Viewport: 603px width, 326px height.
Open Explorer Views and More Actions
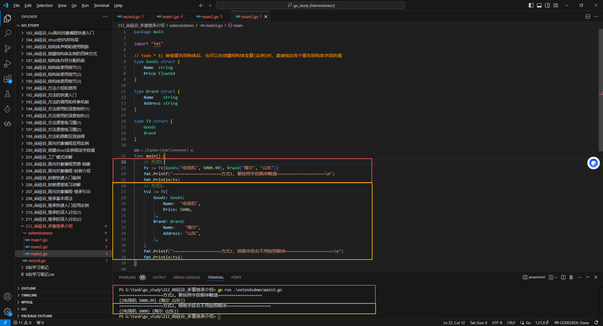(x=105, y=17)
